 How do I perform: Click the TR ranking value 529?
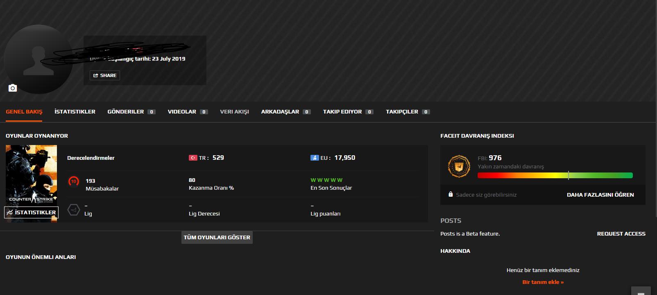[218, 158]
